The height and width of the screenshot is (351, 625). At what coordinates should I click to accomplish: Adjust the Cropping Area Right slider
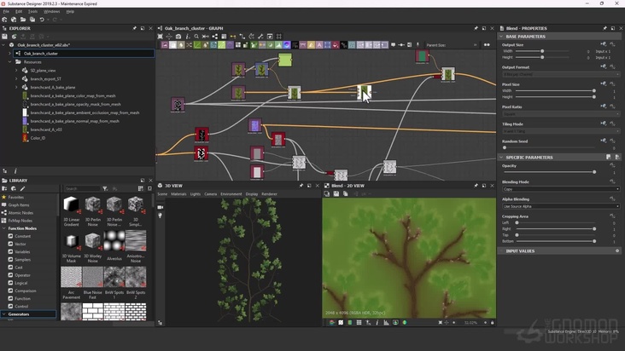(556, 229)
